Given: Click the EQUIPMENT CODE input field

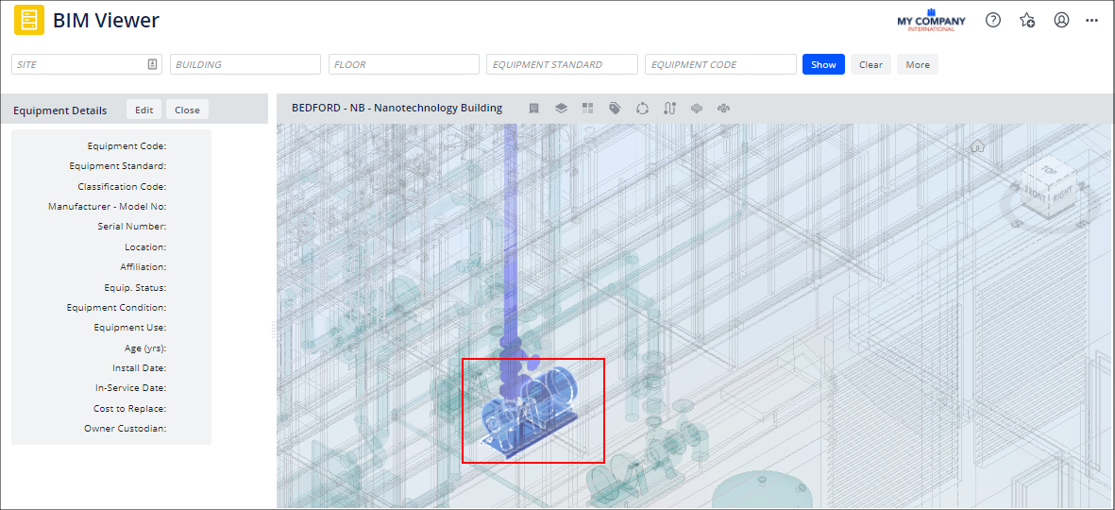Looking at the screenshot, I should tap(721, 64).
